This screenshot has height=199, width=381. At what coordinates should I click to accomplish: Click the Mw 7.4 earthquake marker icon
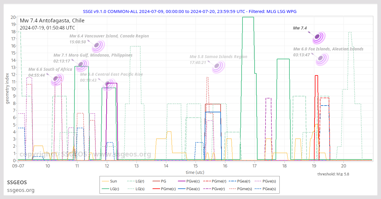click(317, 37)
